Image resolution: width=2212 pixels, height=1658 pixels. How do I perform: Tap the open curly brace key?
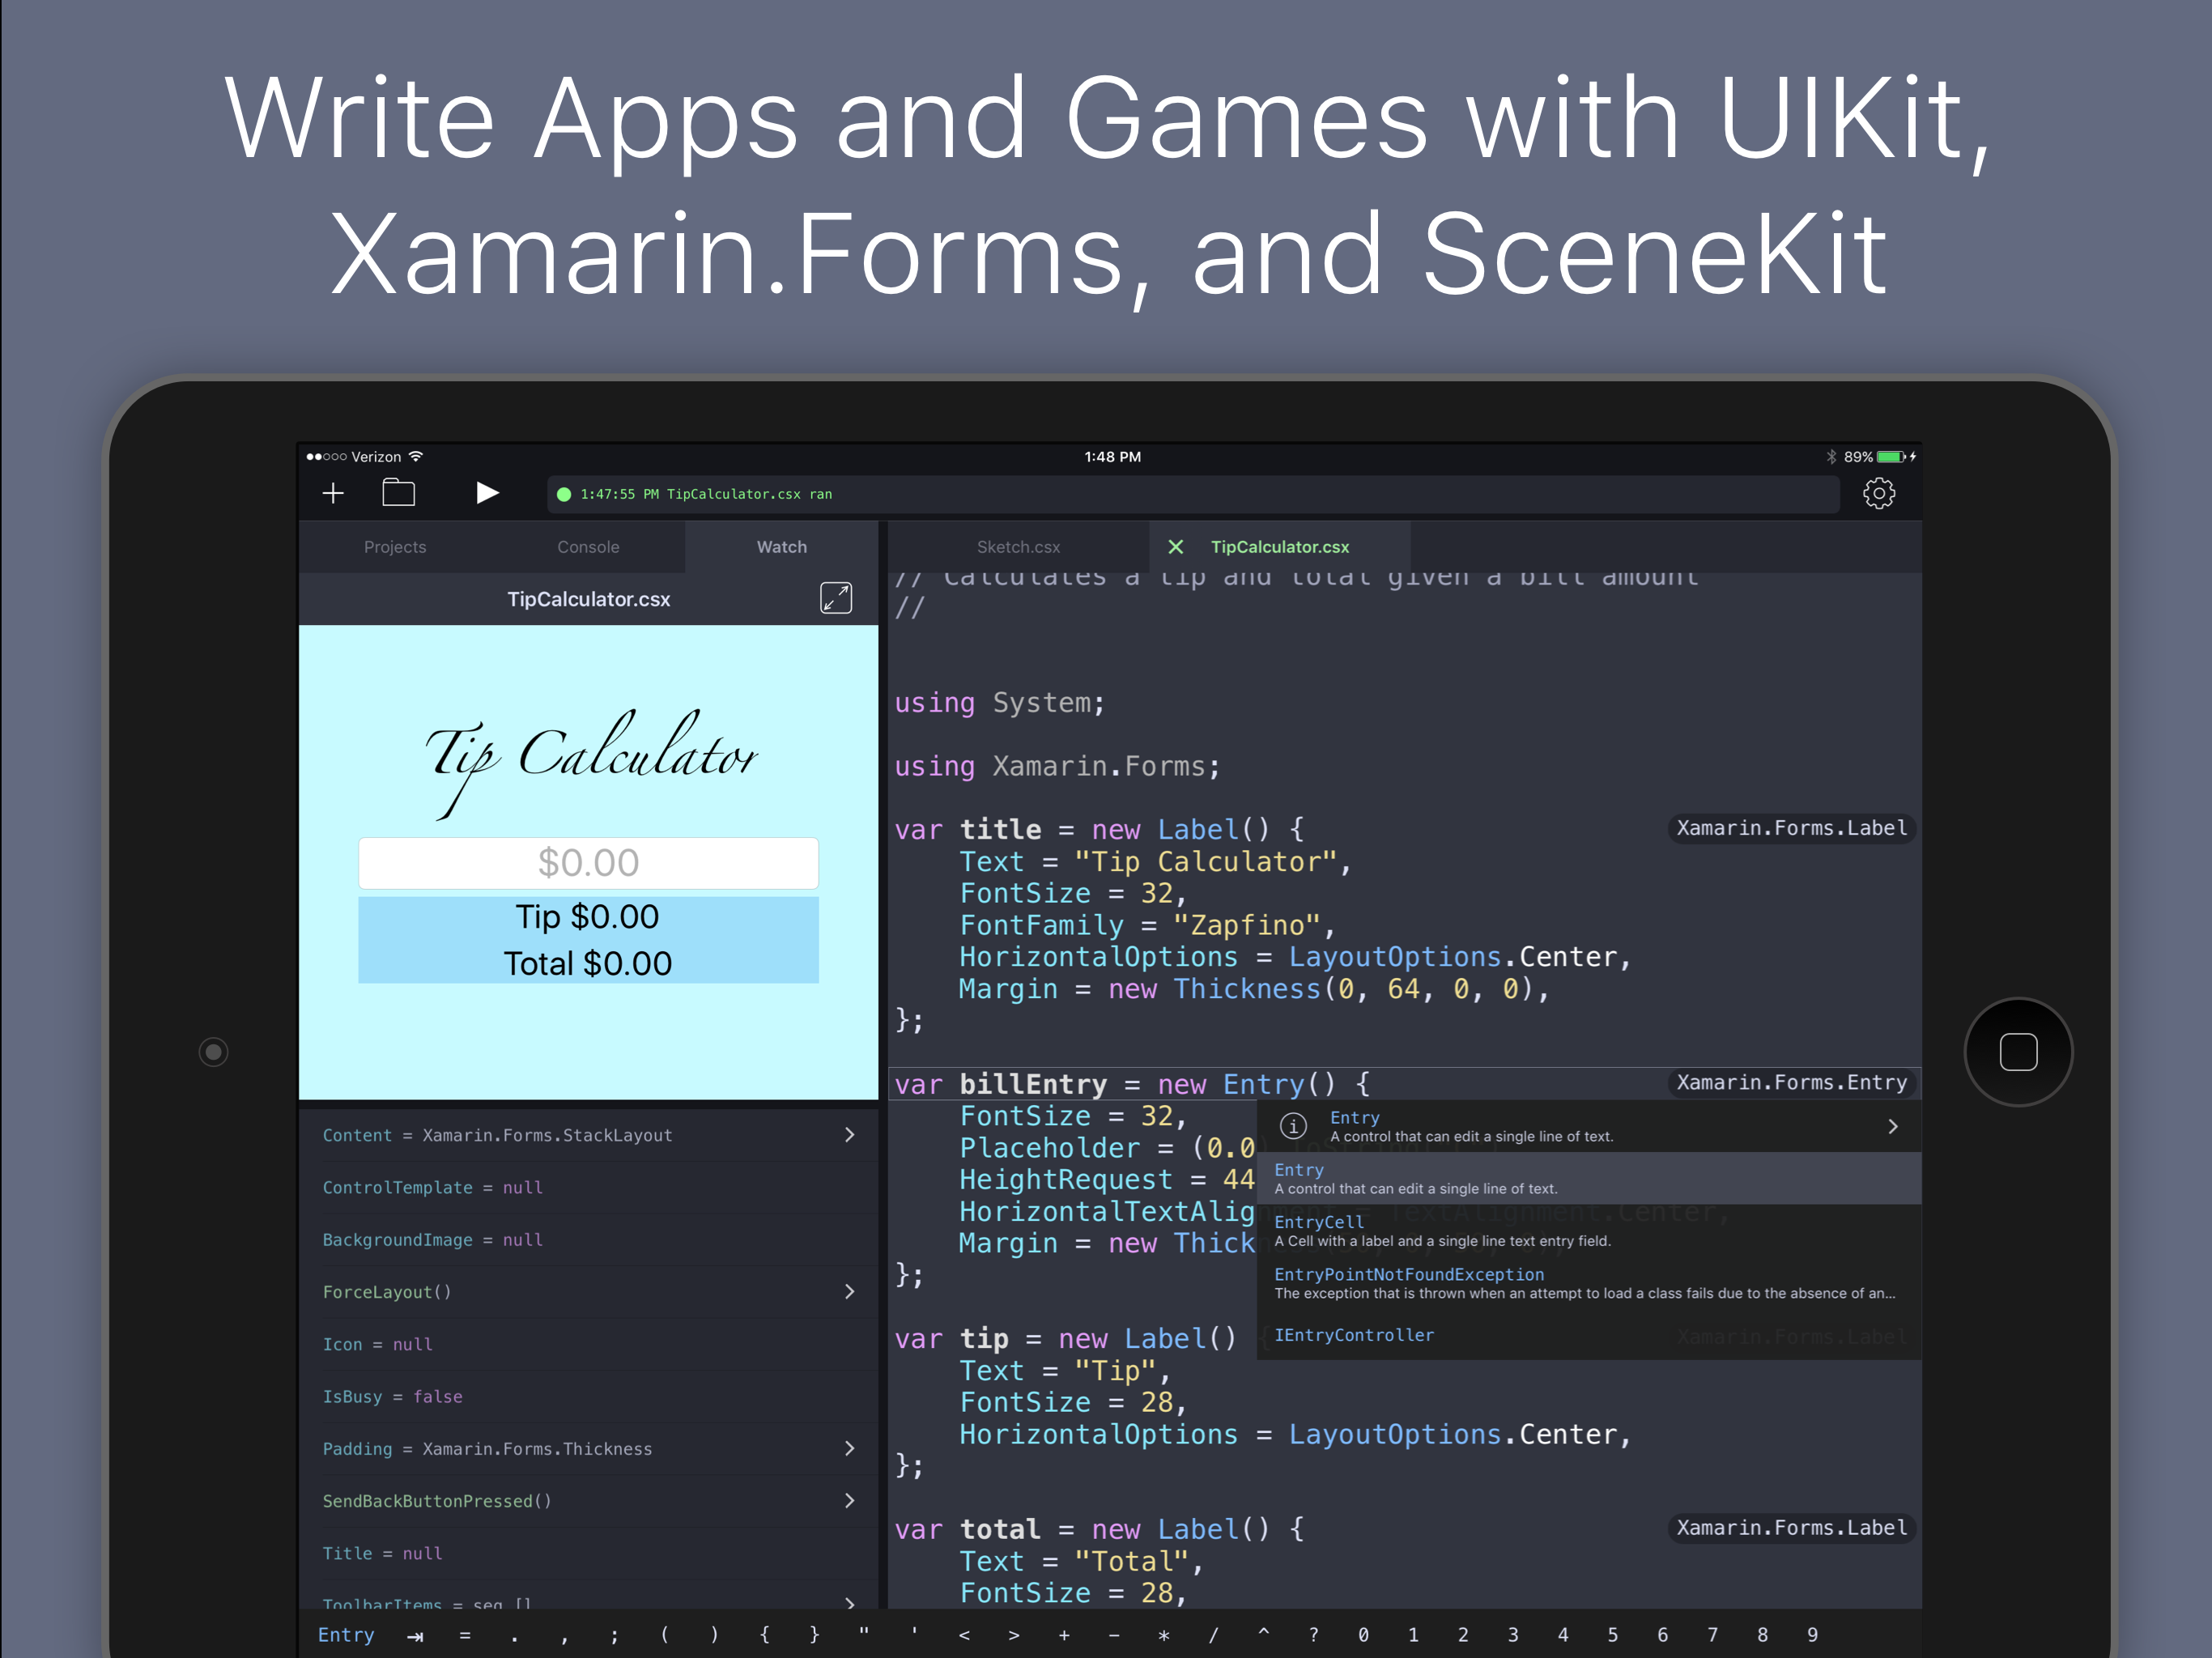click(765, 1636)
